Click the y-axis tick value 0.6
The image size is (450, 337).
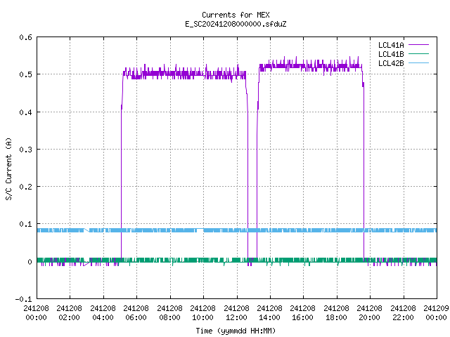(x=25, y=37)
